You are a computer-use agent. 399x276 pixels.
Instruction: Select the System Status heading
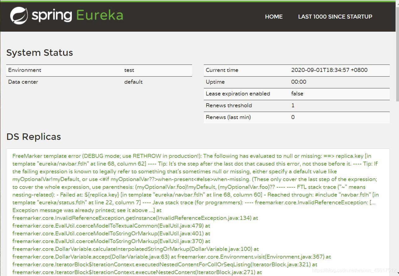click(x=40, y=53)
